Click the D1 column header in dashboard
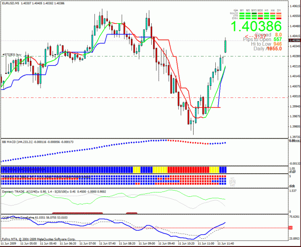301x247 pixels. pos(279,10)
